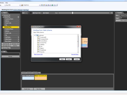The width and height of the screenshot is (127, 95).
Task: Click the row icon on Default Row entry
Action: [x=18, y=17]
